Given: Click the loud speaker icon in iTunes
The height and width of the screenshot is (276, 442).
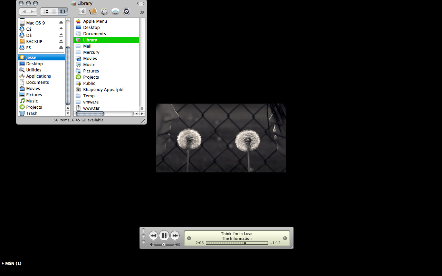Looking at the screenshot, I should pyautogui.click(x=177, y=245).
